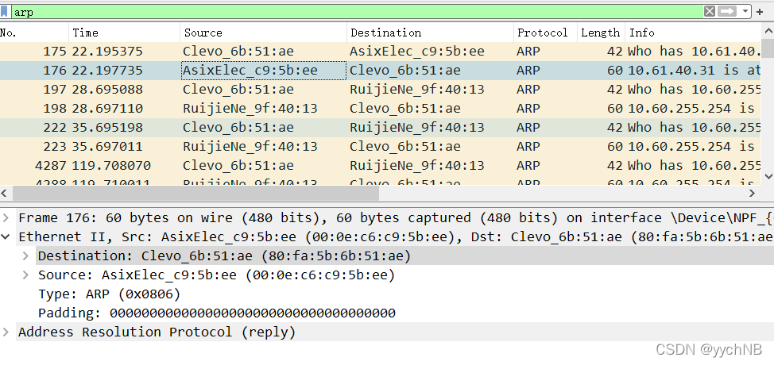Clear the arp display filter
The width and height of the screenshot is (774, 365).
[x=710, y=11]
